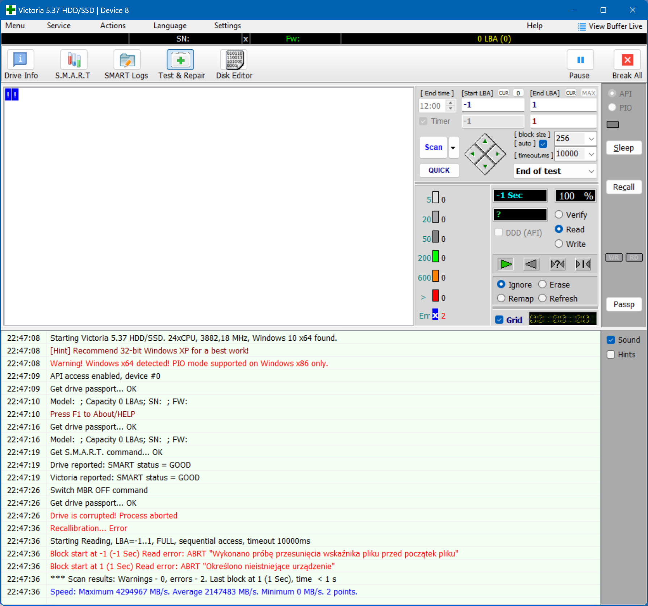The image size is (648, 606).
Task: Open SMART Logs
Action: coord(126,65)
